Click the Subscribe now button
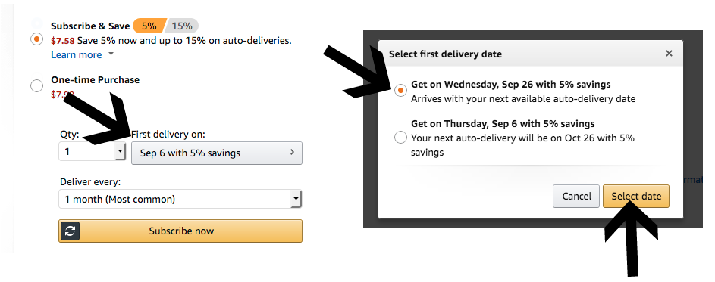Viewport: 715px width, 282px height. (180, 231)
